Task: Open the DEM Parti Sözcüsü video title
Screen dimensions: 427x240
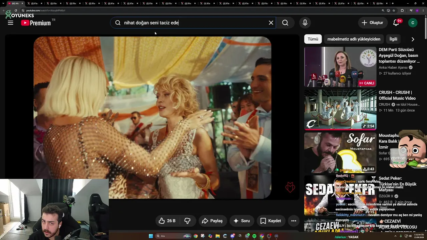Action: 399,55
